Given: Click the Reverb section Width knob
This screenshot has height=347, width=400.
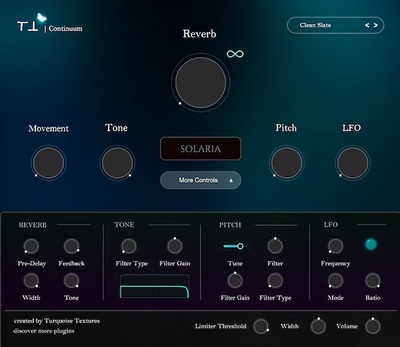Looking at the screenshot, I should (31, 280).
